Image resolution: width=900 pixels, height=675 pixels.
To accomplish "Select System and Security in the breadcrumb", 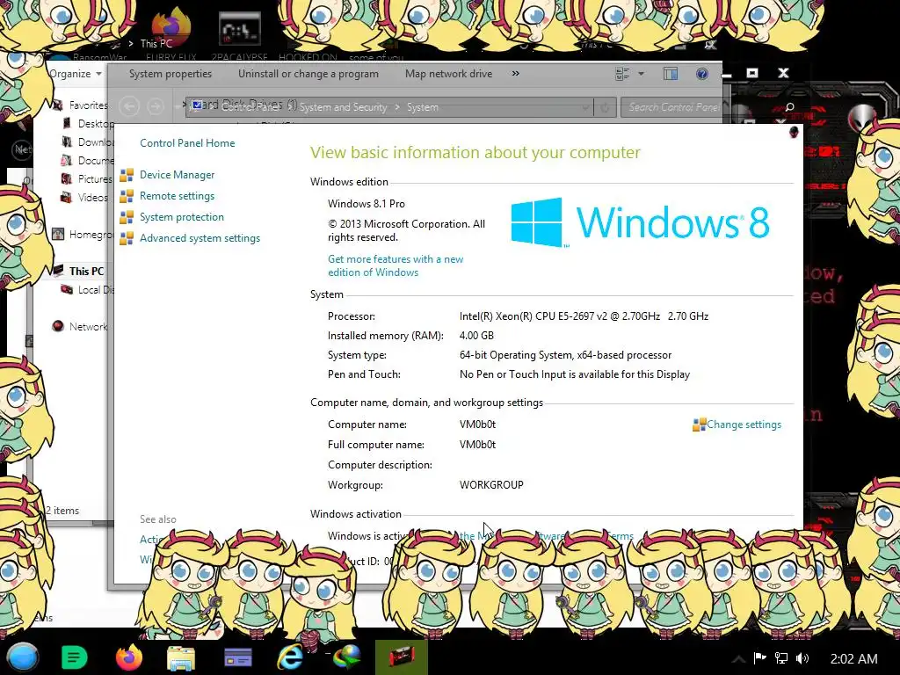I will [343, 106].
